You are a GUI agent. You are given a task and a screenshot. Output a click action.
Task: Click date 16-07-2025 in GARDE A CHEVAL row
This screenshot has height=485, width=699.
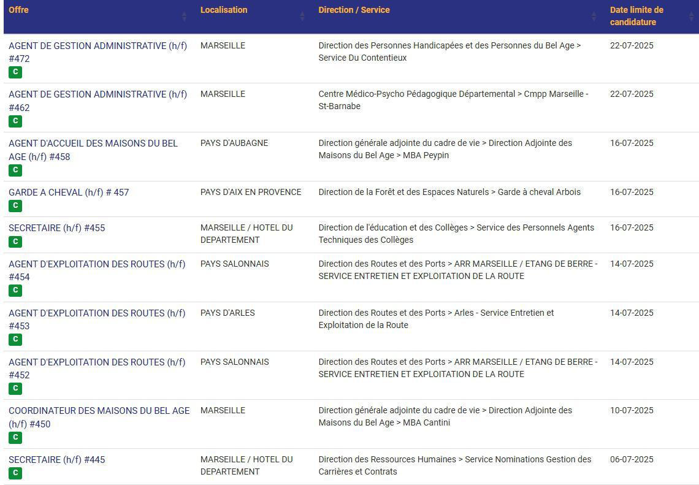point(632,192)
